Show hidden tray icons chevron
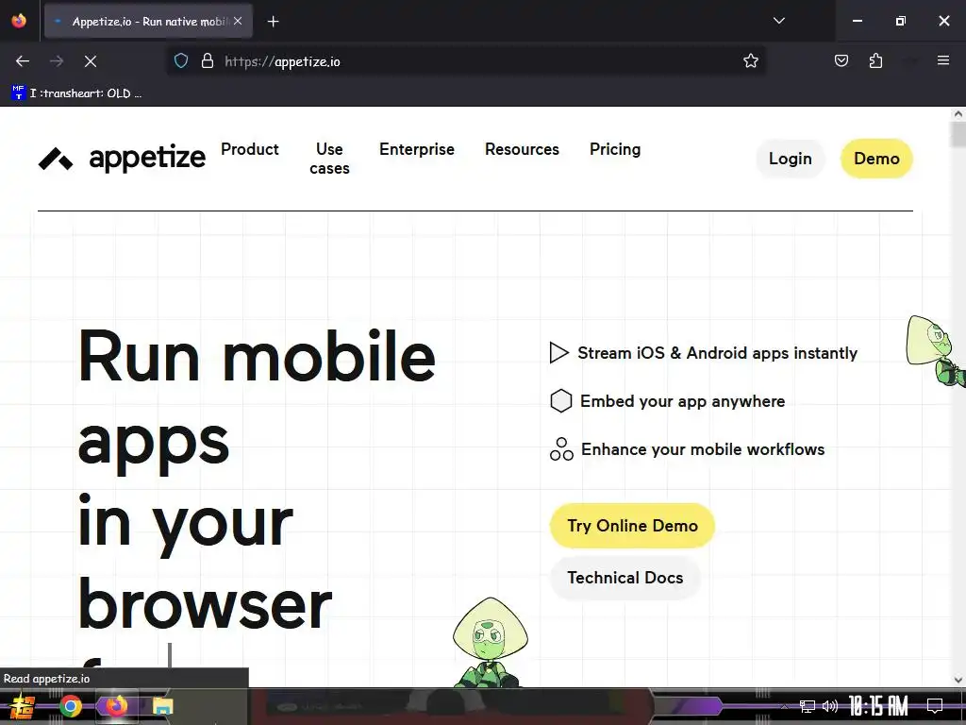 pyautogui.click(x=784, y=706)
